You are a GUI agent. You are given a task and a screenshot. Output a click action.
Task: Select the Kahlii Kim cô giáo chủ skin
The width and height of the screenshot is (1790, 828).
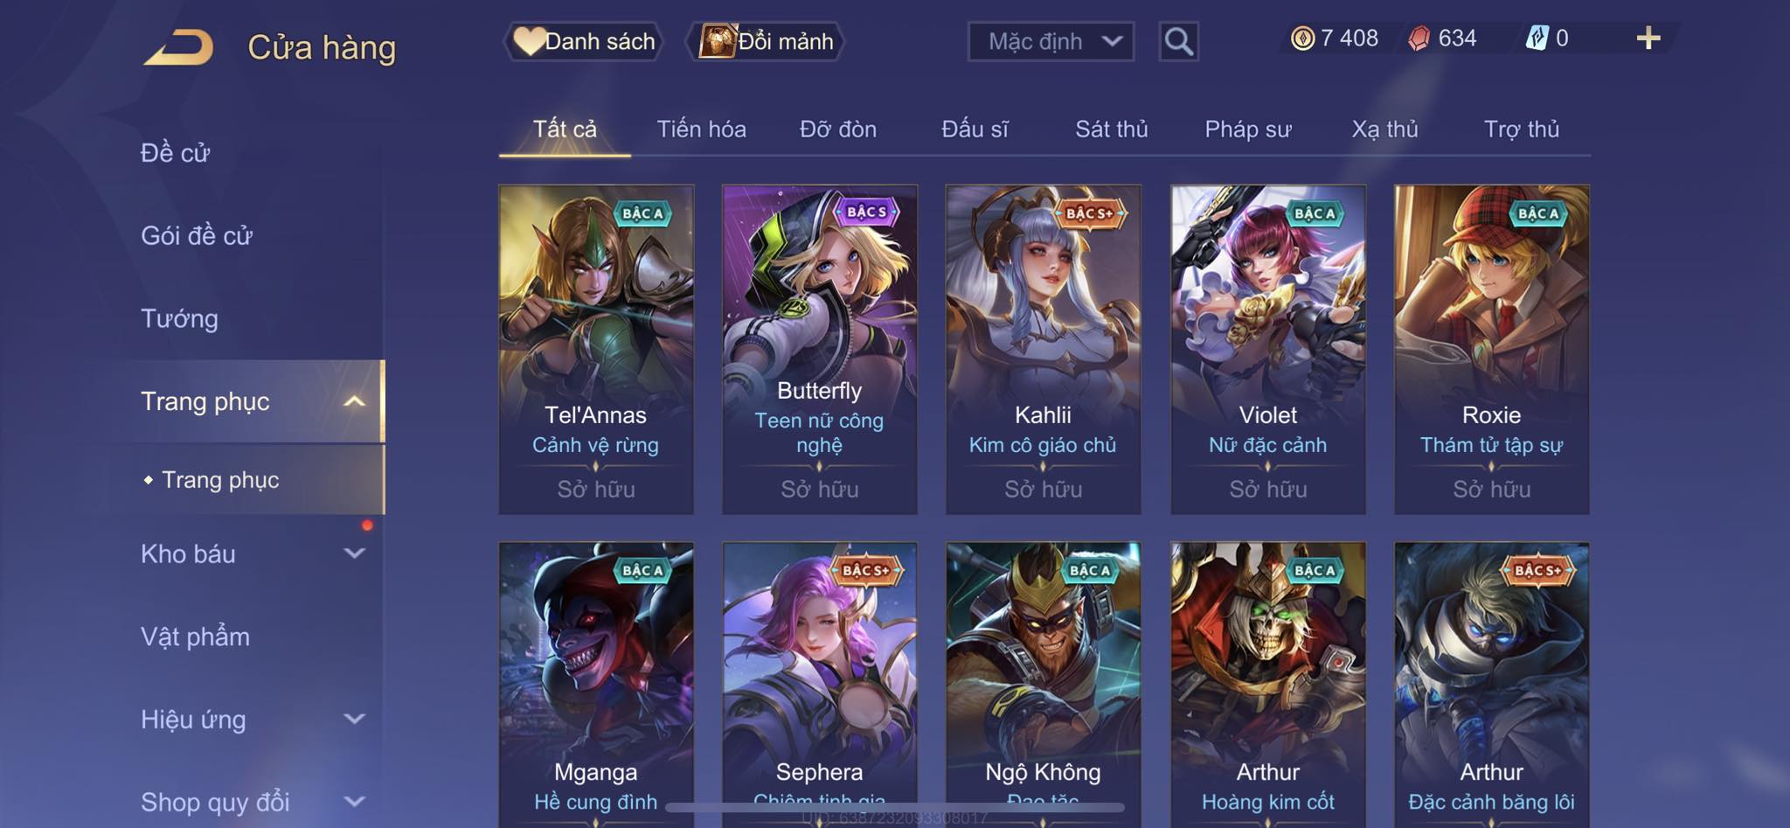[1043, 349]
